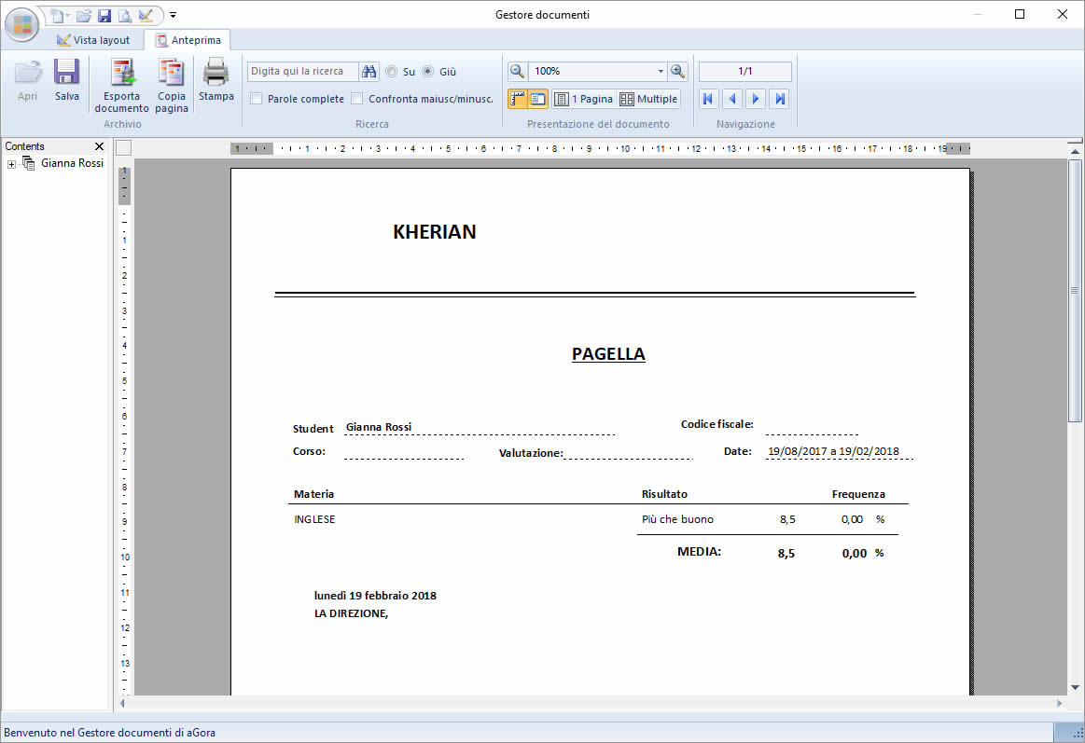Click the vertical scrollbar up arrow
This screenshot has height=743, width=1085.
click(x=1075, y=151)
